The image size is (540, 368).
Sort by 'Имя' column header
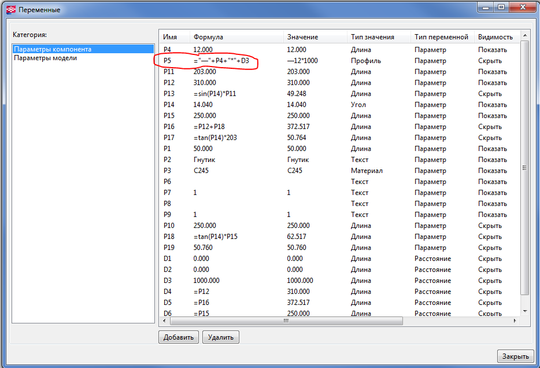click(169, 37)
